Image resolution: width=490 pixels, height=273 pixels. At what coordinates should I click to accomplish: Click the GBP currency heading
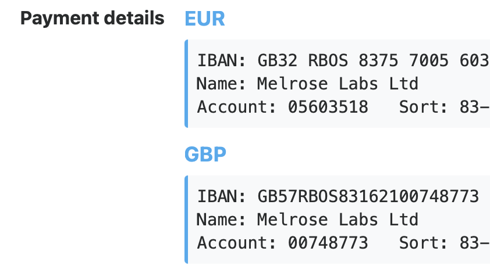point(205,154)
